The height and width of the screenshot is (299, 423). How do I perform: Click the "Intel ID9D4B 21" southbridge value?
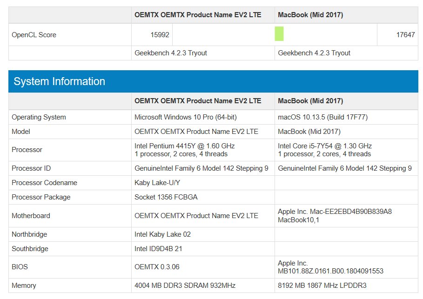click(x=158, y=249)
